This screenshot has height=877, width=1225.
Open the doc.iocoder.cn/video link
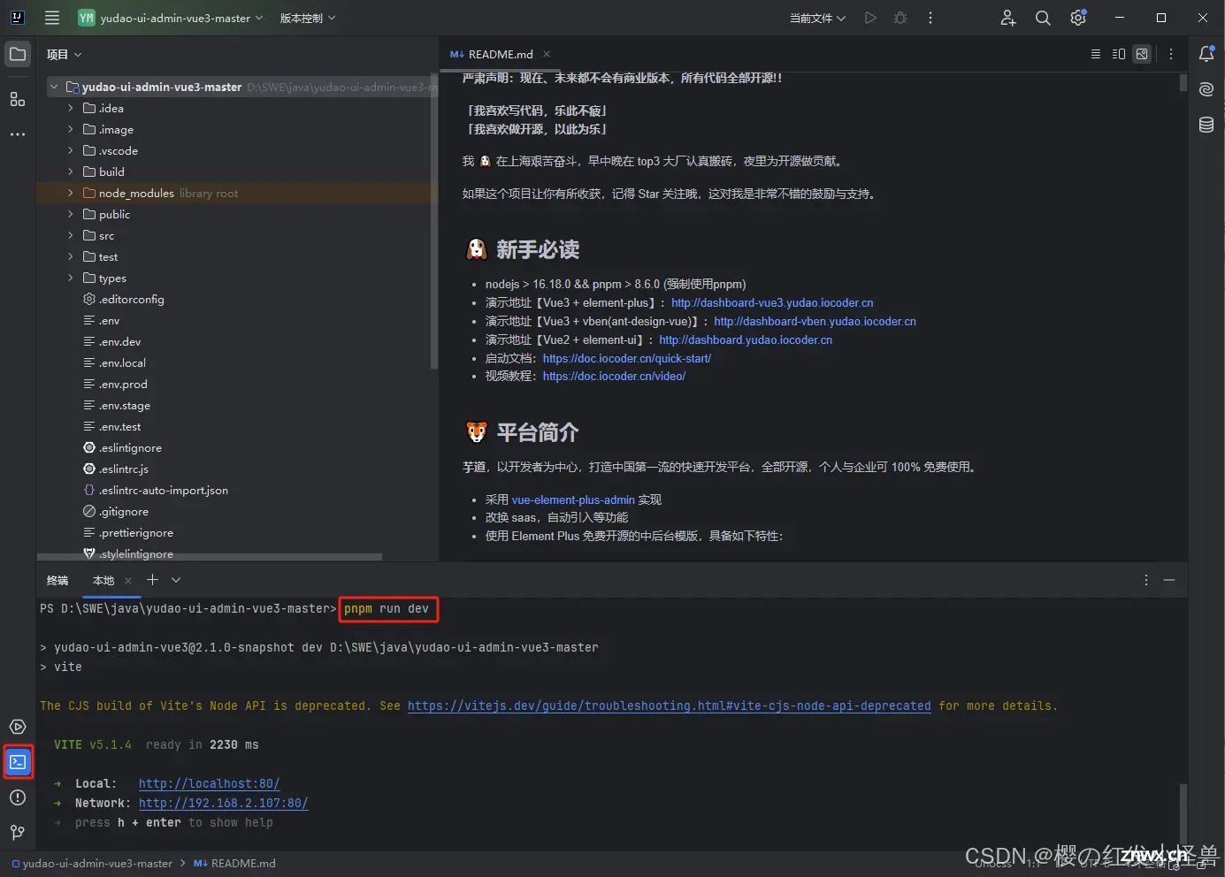click(x=614, y=376)
